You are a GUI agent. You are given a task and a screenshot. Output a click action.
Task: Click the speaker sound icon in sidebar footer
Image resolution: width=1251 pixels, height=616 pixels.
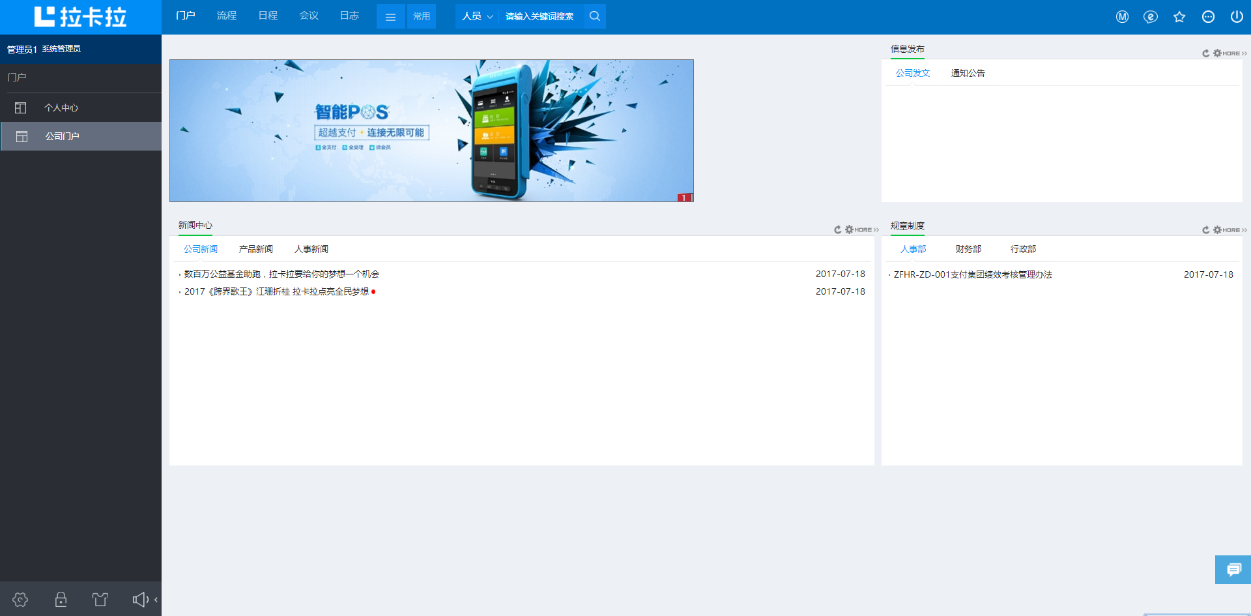pos(140,600)
